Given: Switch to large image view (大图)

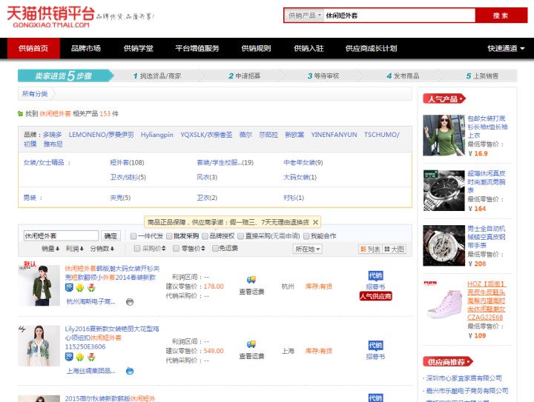Looking at the screenshot, I should (x=395, y=249).
